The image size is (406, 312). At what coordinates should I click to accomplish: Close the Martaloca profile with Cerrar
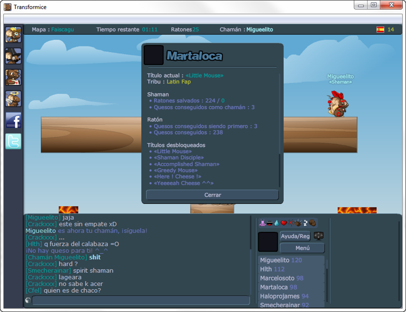tap(212, 195)
